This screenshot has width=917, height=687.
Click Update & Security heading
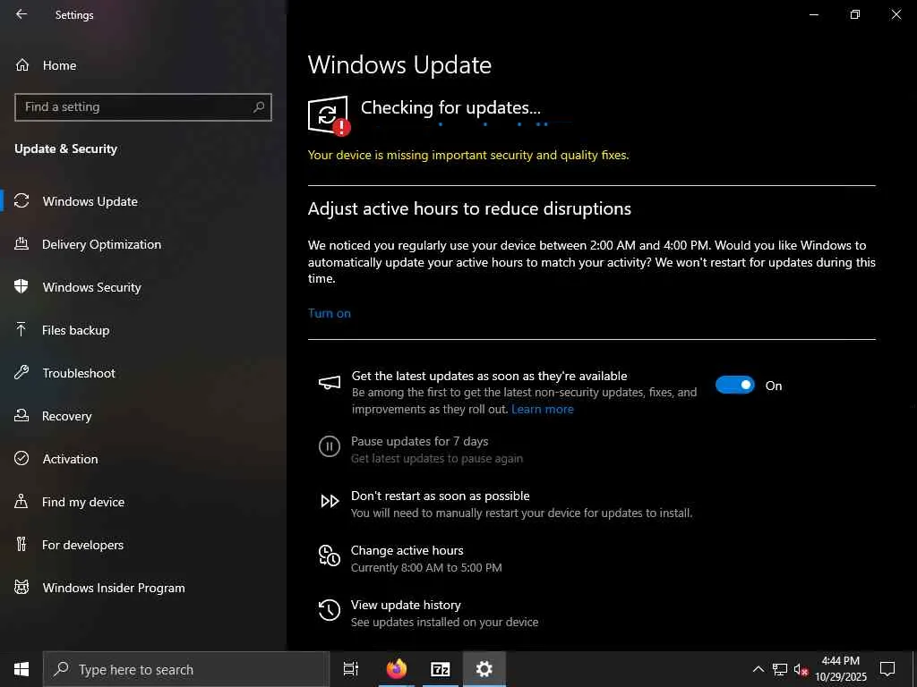point(65,148)
